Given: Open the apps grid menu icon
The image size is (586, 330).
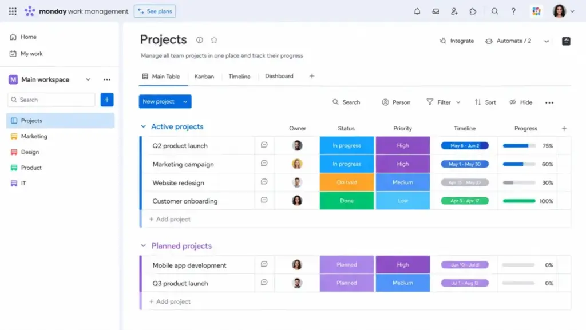Looking at the screenshot, I should (13, 11).
